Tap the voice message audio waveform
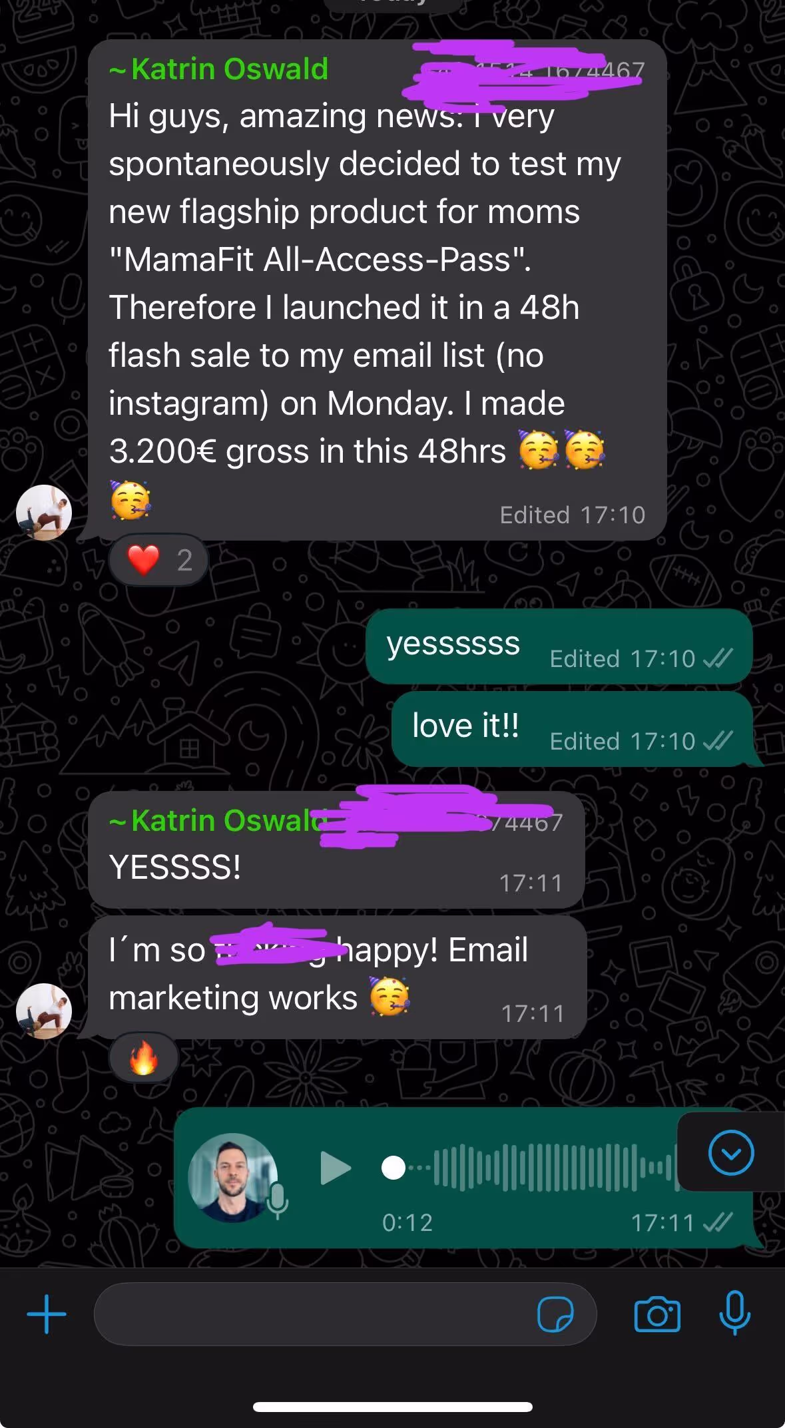 [556, 1167]
